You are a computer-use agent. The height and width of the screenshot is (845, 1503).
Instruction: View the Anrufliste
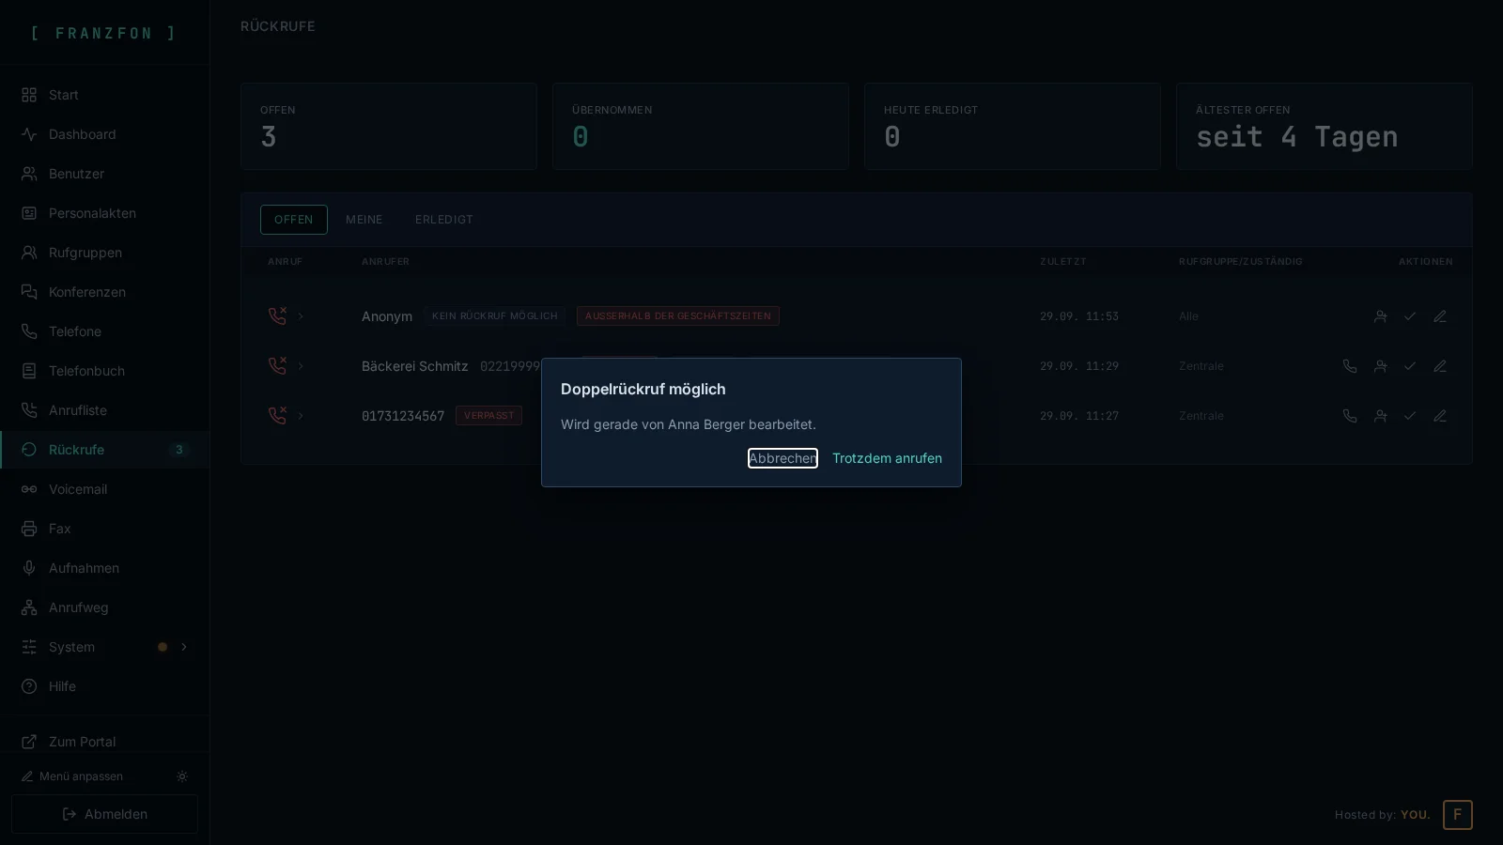[104, 410]
